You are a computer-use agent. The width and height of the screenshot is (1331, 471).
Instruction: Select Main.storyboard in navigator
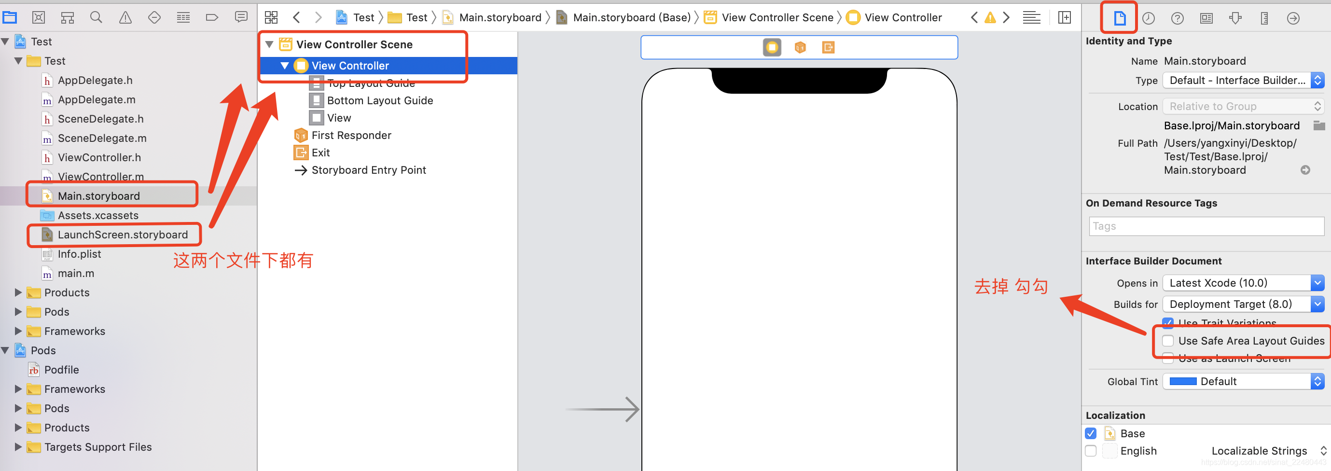(x=98, y=196)
